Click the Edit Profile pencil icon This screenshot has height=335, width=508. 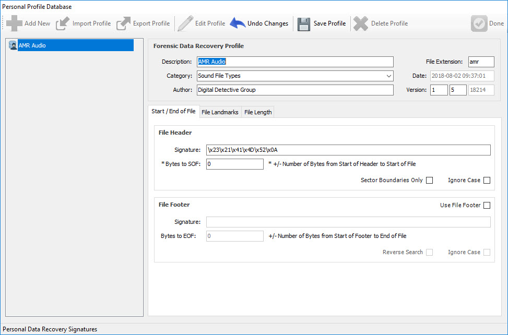(186, 23)
